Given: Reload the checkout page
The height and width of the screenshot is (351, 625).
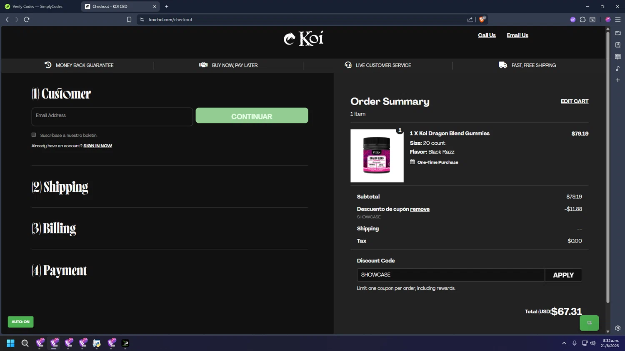Looking at the screenshot, I should 27,20.
